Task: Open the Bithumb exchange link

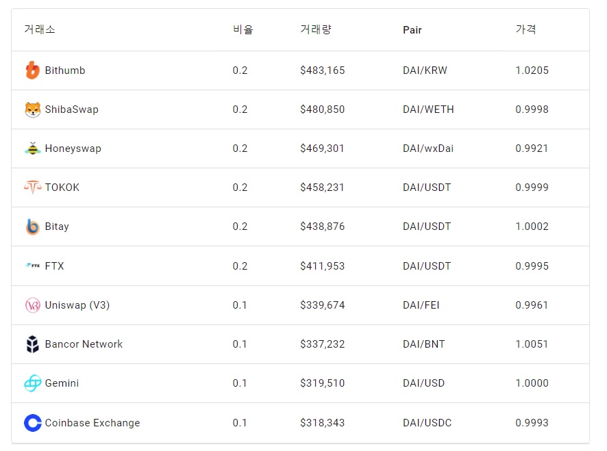Action: click(x=65, y=70)
